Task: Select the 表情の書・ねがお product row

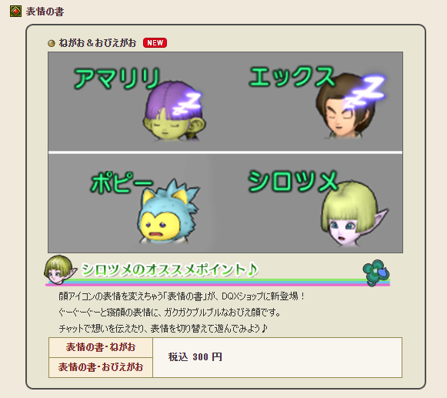Action: (101, 347)
